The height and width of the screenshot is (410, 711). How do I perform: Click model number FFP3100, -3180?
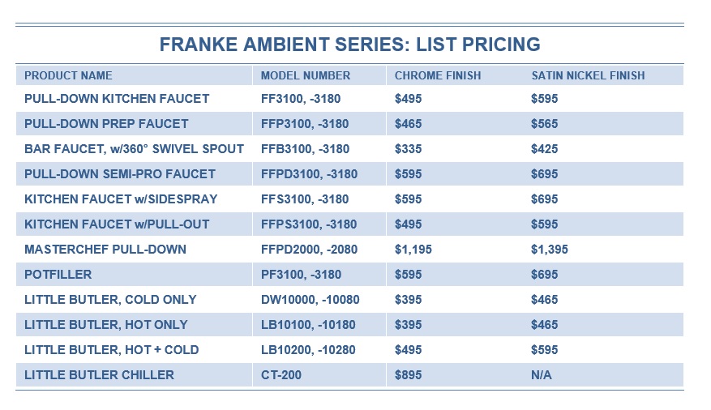(x=305, y=124)
